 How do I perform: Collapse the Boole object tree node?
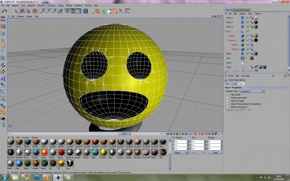(x=225, y=31)
